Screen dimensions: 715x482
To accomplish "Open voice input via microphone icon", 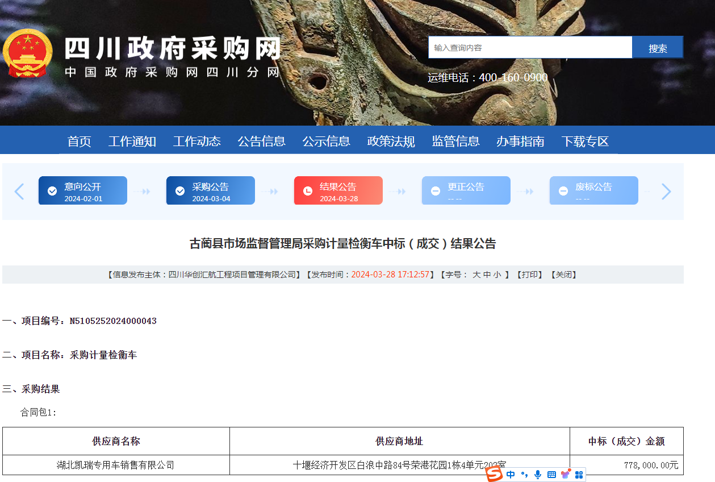I will (537, 474).
